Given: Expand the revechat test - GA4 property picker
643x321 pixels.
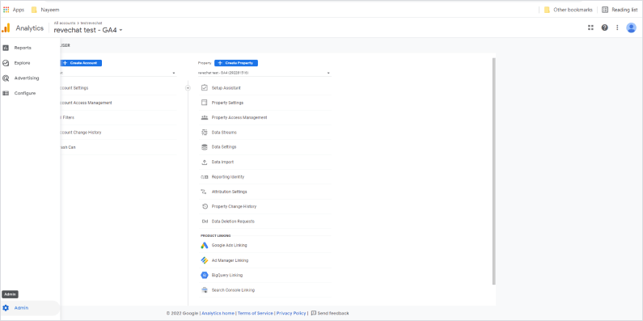Looking at the screenshot, I should click(88, 30).
